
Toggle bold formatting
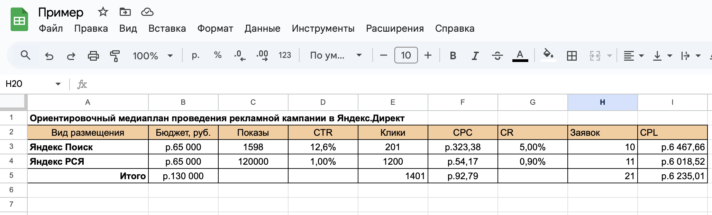(453, 55)
